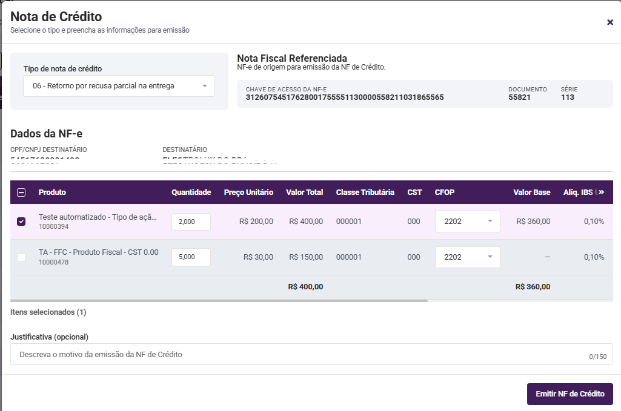621x411 pixels.
Task: Close the Nota de Crédito dialog
Action: 610,22
